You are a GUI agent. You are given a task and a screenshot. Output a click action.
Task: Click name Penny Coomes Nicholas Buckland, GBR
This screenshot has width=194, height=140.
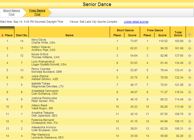47,70
